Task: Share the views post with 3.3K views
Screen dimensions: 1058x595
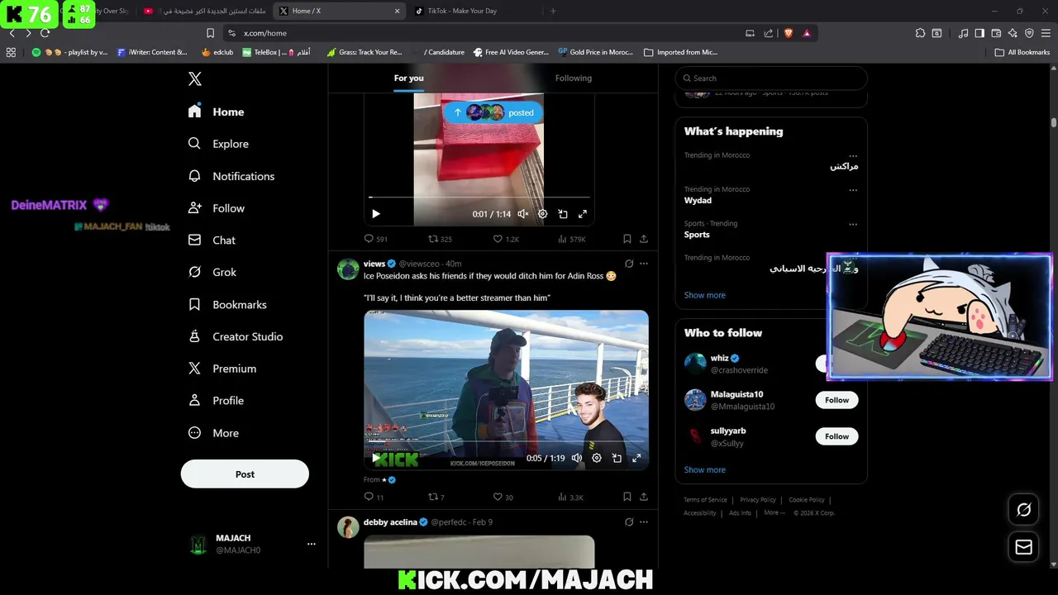Action: tap(644, 497)
